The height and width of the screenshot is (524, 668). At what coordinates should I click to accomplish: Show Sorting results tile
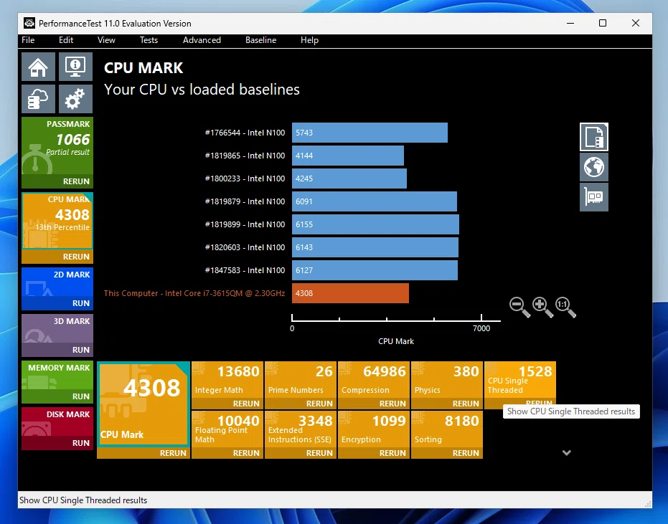click(447, 429)
